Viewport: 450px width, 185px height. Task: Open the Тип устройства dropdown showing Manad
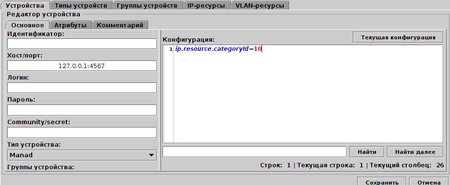pyautogui.click(x=82, y=155)
